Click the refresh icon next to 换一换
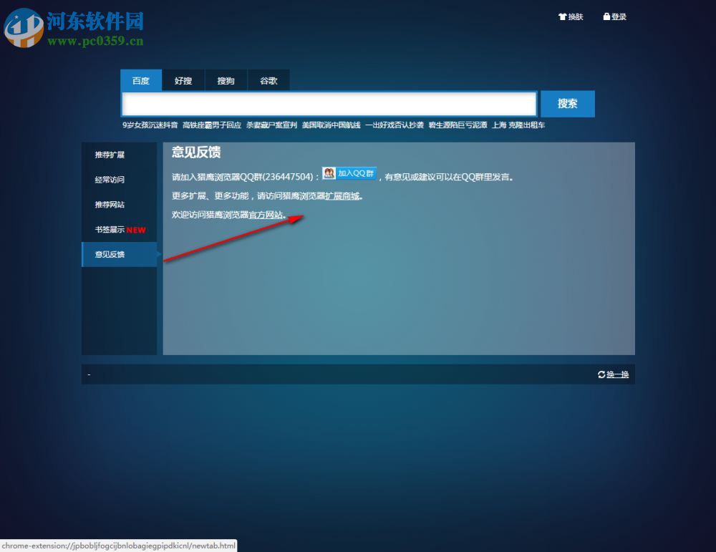The height and width of the screenshot is (552, 716). 602,374
